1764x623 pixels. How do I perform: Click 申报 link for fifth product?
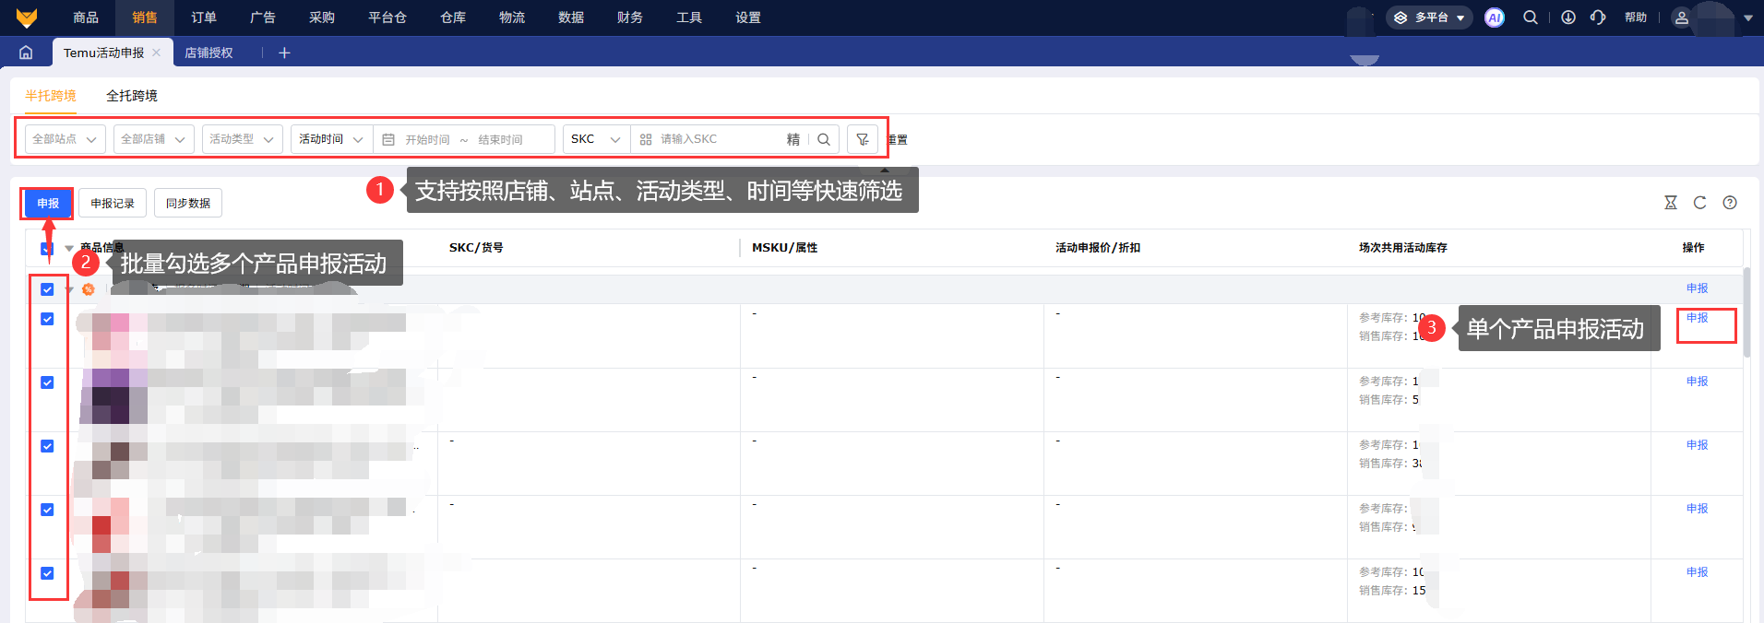[x=1698, y=572]
